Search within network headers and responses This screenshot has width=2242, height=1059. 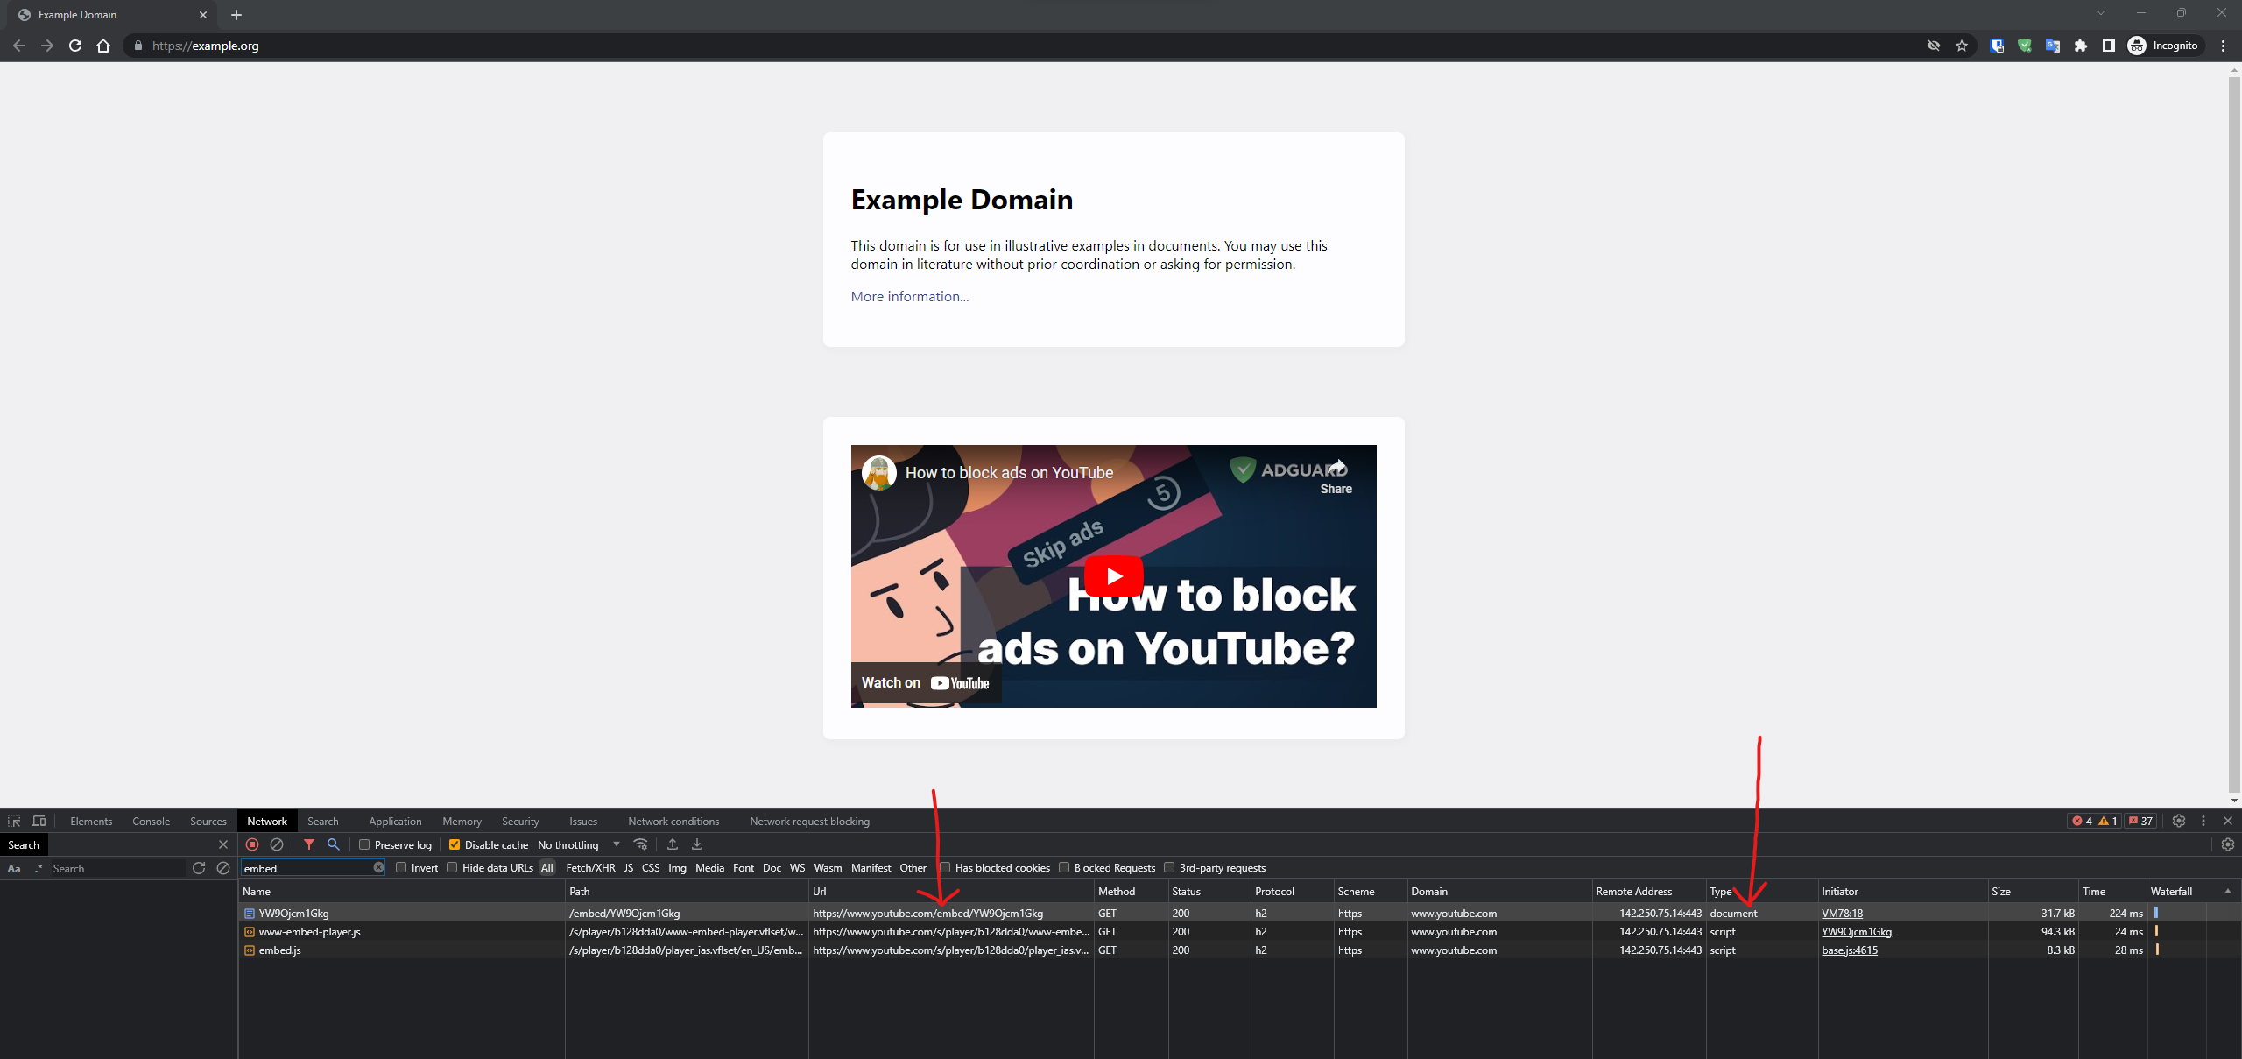point(333,844)
